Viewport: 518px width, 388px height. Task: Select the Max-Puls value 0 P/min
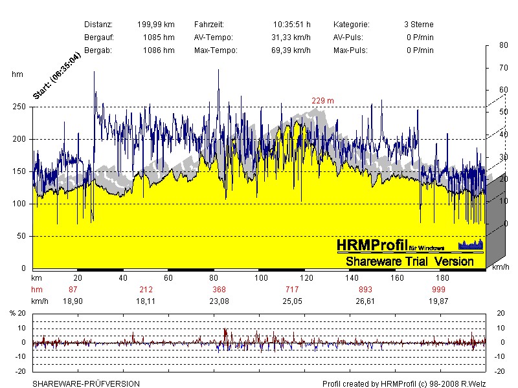tap(420, 50)
